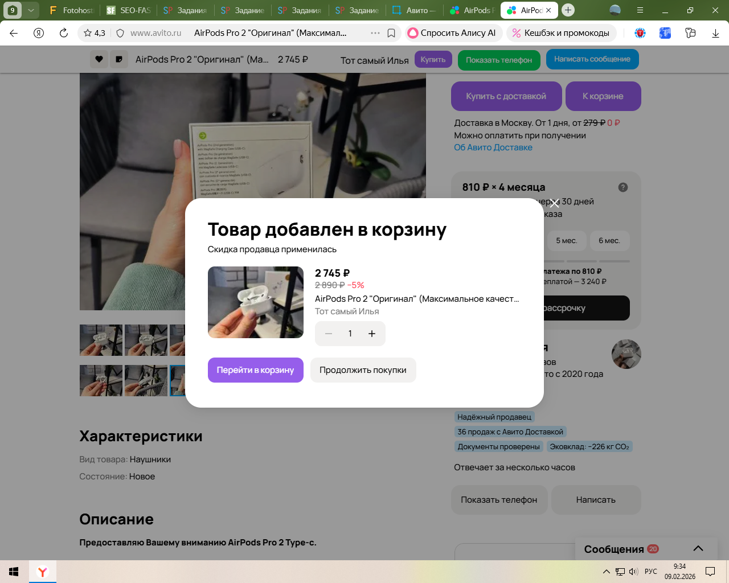729x583 pixels.
Task: Open the tab counter icon showing 9
Action: pyautogui.click(x=13, y=10)
